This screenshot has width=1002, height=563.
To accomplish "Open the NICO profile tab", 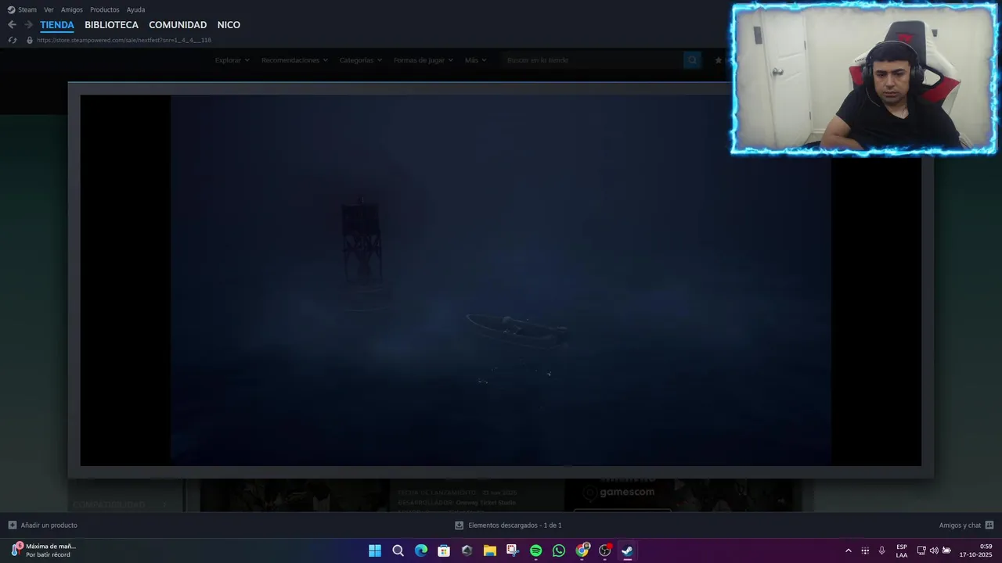I will point(229,25).
